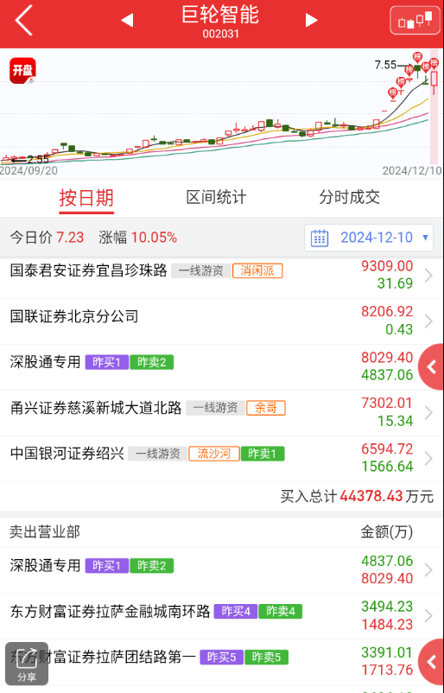Tap the 6594.72 buy amount
444x693 pixels.
[387, 448]
